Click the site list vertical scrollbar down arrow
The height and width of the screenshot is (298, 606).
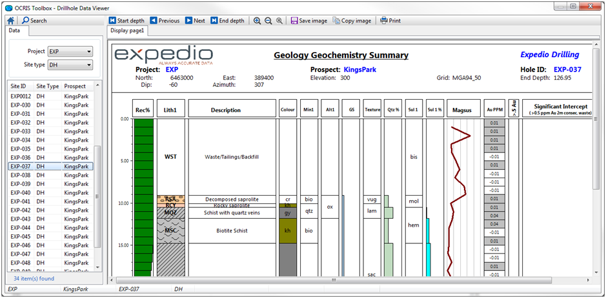pos(97,267)
